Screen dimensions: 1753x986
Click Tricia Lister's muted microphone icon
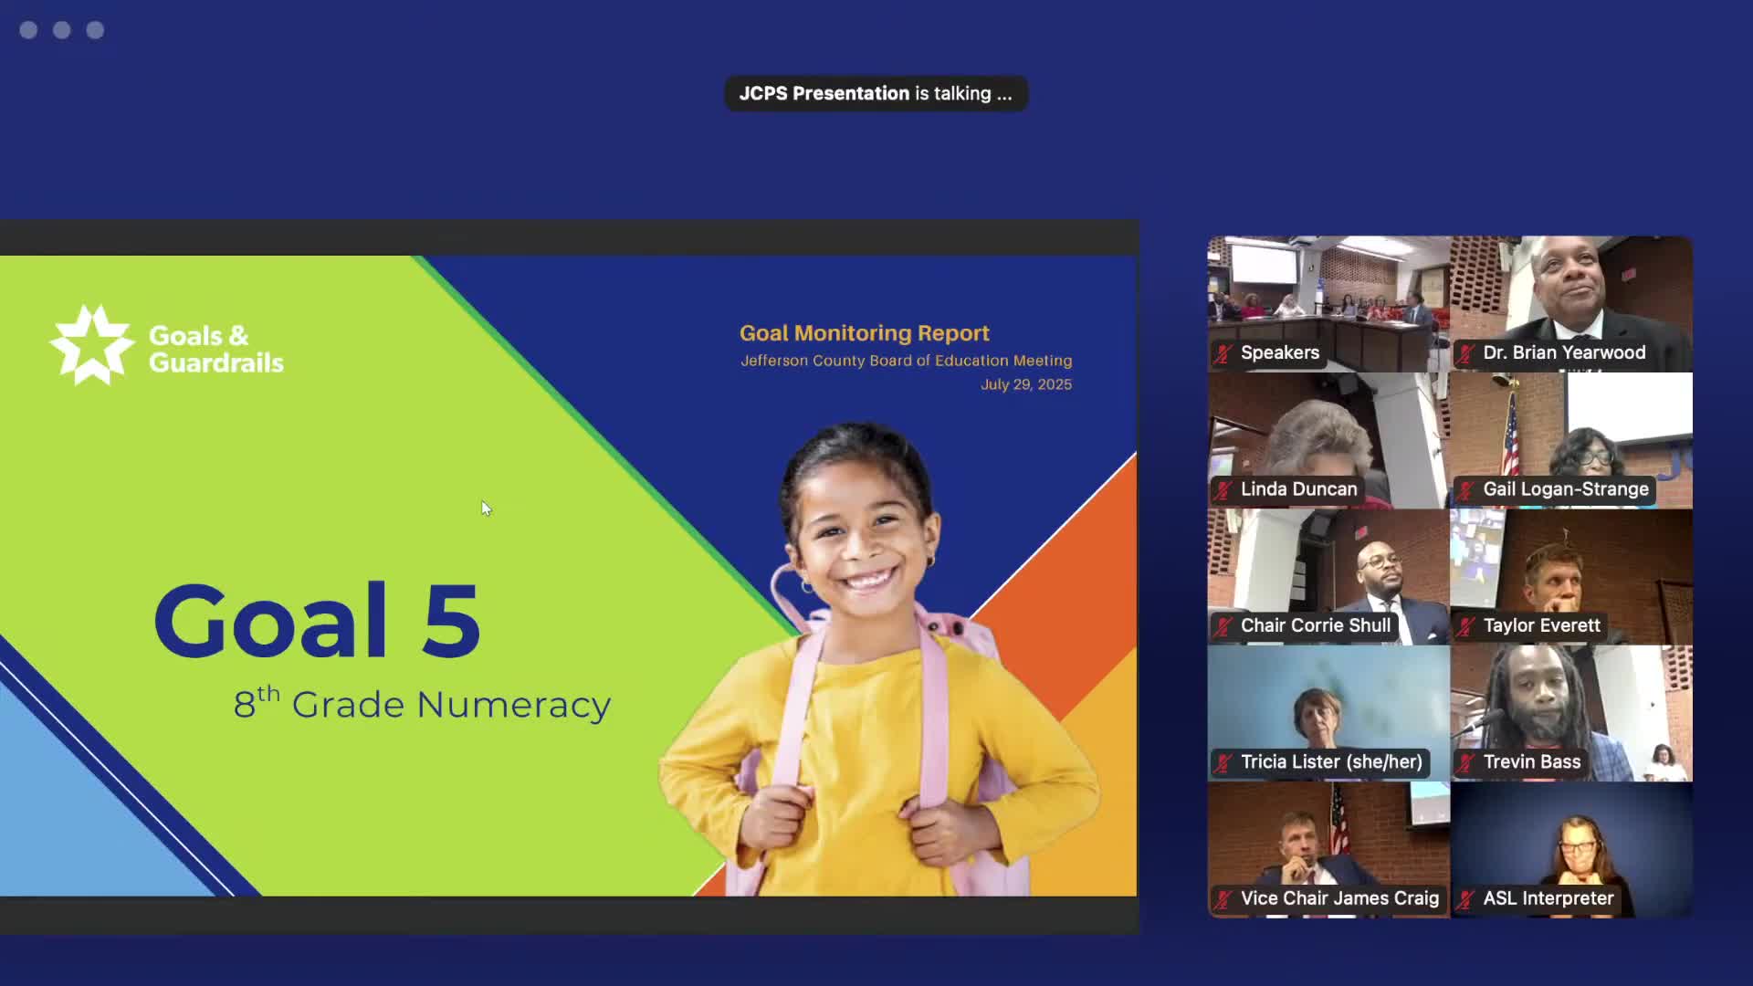pos(1223,762)
